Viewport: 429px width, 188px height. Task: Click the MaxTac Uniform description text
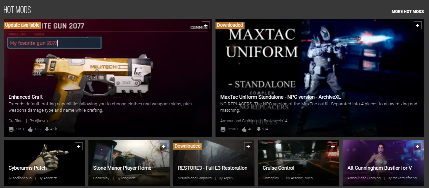click(319, 107)
